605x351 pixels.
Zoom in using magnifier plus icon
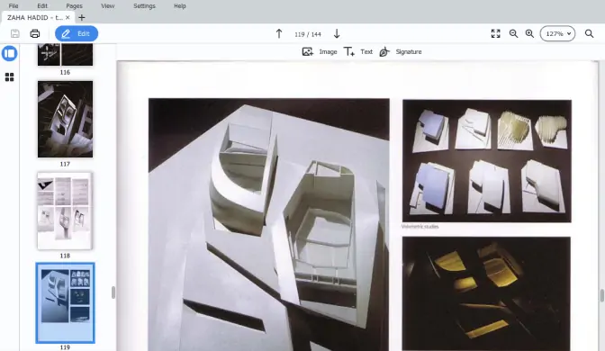pos(529,33)
